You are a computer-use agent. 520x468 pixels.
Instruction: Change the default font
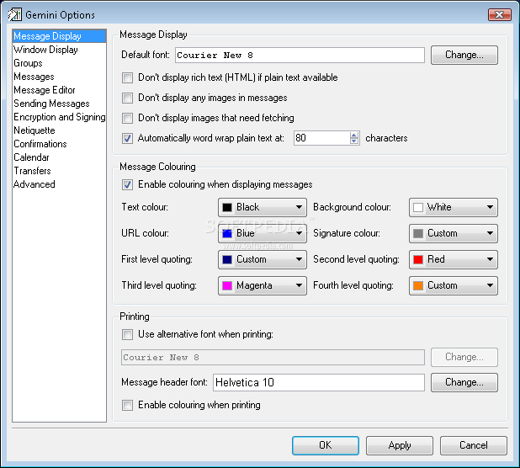pos(464,55)
